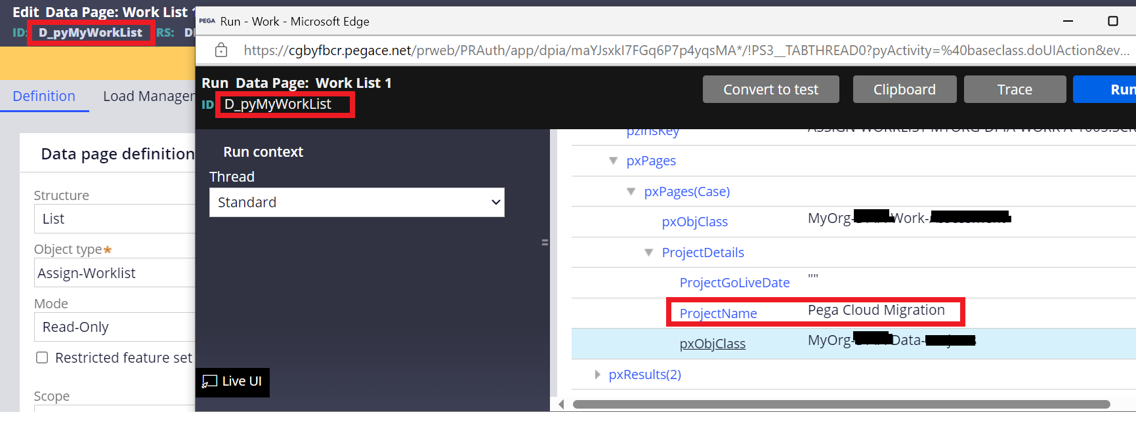Viewport: 1136px width, 425px height.
Task: Click the Object type field Assign-Worklist
Action: (x=115, y=273)
